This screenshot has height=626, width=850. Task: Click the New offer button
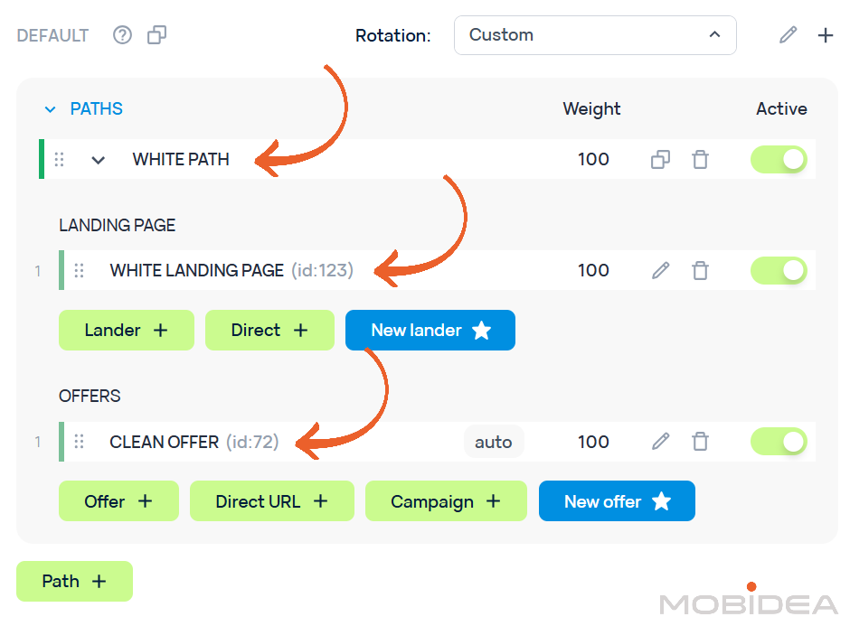[x=617, y=501]
